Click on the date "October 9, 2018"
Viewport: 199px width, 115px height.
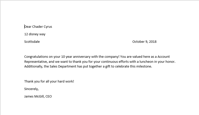(x=144, y=42)
